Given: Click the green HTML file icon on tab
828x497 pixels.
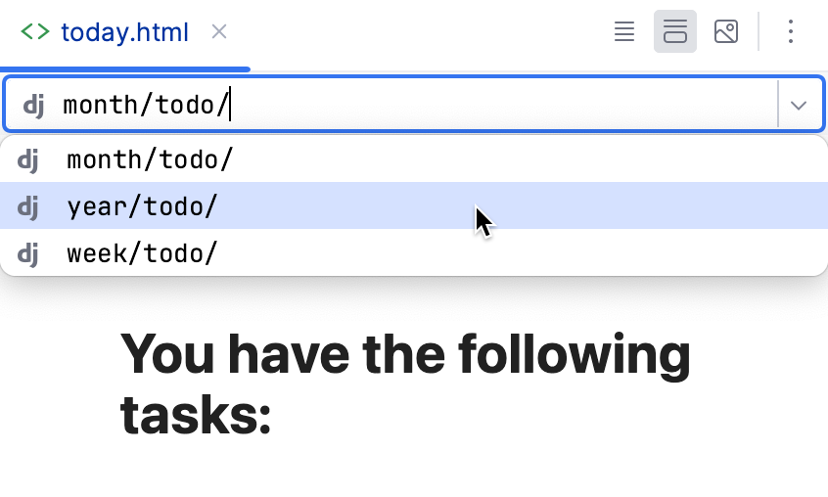Looking at the screenshot, I should coord(35,32).
